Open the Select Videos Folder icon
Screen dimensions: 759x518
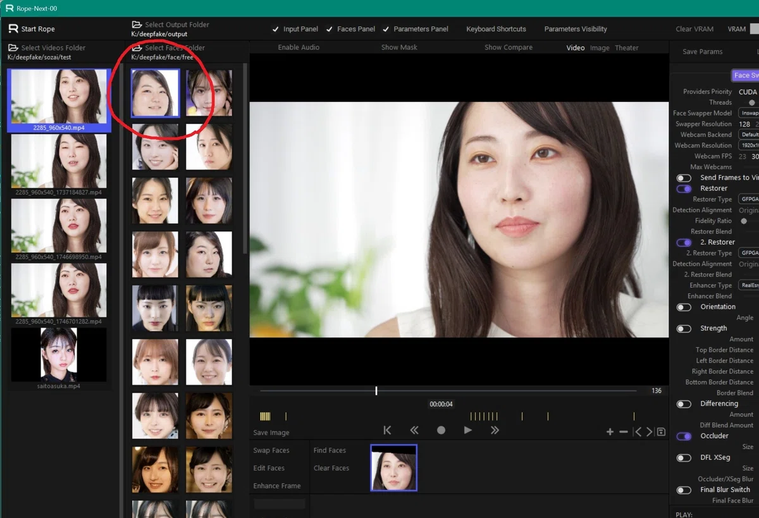point(13,48)
